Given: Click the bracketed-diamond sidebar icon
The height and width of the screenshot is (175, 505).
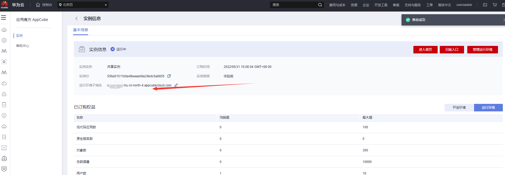Looking at the screenshot, I should pyautogui.click(x=4, y=62).
